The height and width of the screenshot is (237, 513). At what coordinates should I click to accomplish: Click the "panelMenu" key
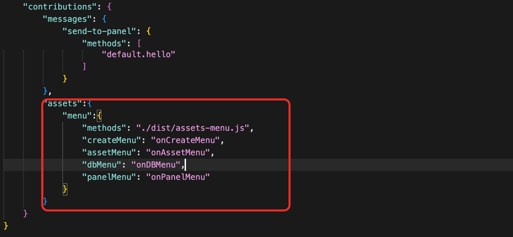click(109, 177)
